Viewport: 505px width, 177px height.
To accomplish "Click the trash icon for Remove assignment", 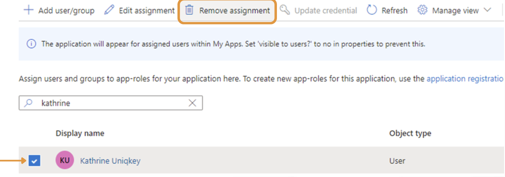I will (x=189, y=10).
